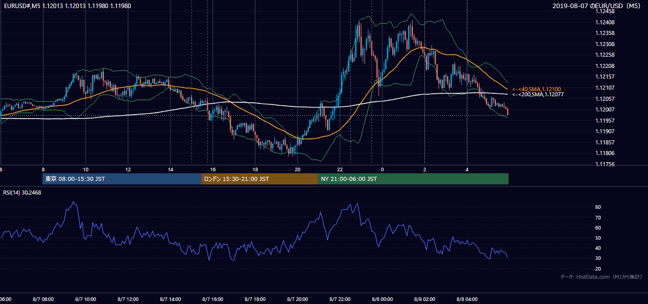Viewport: 648px width, 304px height.
Task: Click hour tick 20 under price chart
Action: (298, 170)
